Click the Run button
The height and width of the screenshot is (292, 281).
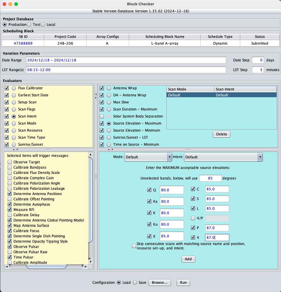point(183,283)
